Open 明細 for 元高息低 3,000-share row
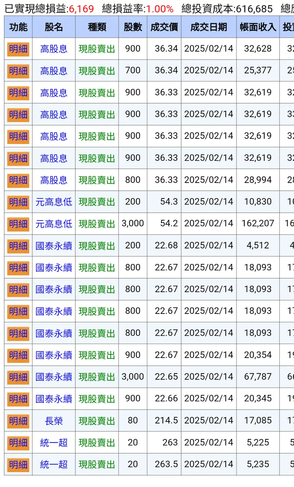The width and height of the screenshot is (294, 487). pyautogui.click(x=18, y=224)
